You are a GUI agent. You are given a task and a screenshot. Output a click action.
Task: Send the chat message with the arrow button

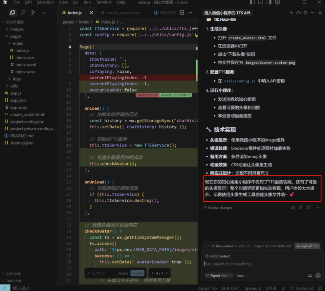point(318,275)
